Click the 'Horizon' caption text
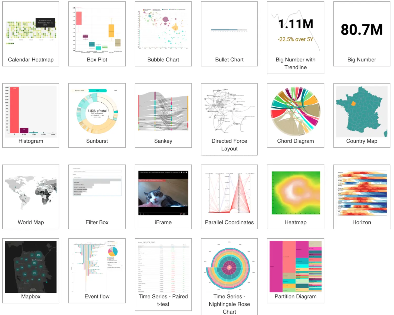Screen dimensions: 394x315 click(x=362, y=222)
